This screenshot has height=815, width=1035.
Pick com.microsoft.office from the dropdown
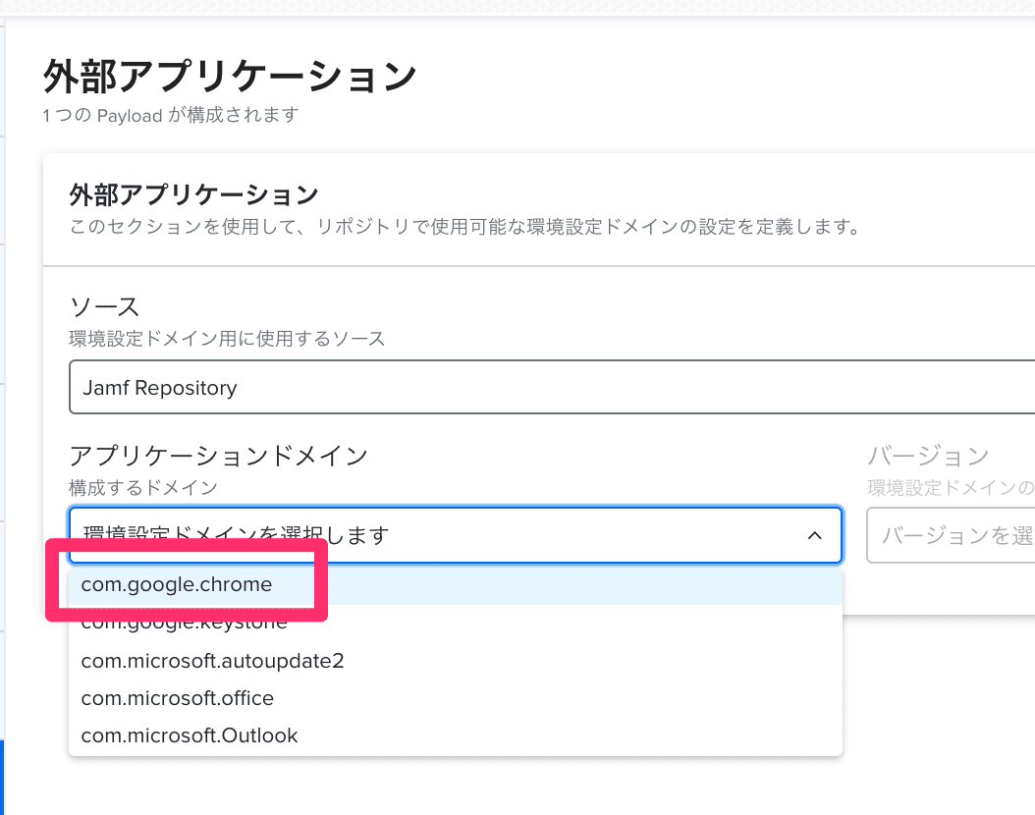[177, 697]
